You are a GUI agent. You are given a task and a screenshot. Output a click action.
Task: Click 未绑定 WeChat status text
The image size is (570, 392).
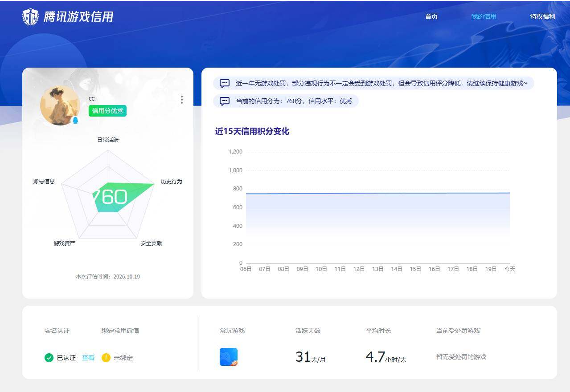(x=123, y=358)
